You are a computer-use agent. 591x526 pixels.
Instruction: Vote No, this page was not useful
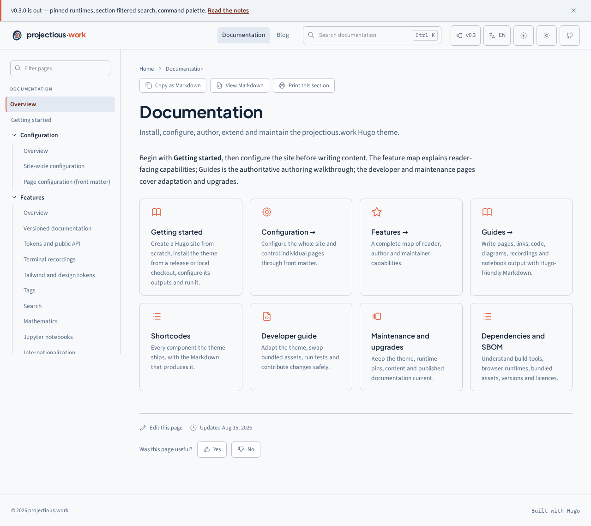[x=246, y=450]
